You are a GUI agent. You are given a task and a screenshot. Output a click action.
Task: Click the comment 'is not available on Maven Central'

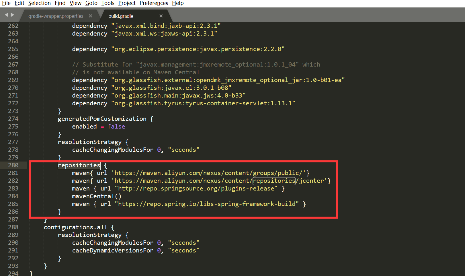pyautogui.click(x=136, y=72)
